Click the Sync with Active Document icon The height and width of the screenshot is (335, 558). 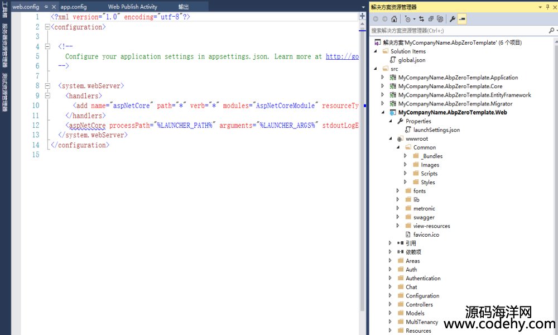click(x=421, y=19)
